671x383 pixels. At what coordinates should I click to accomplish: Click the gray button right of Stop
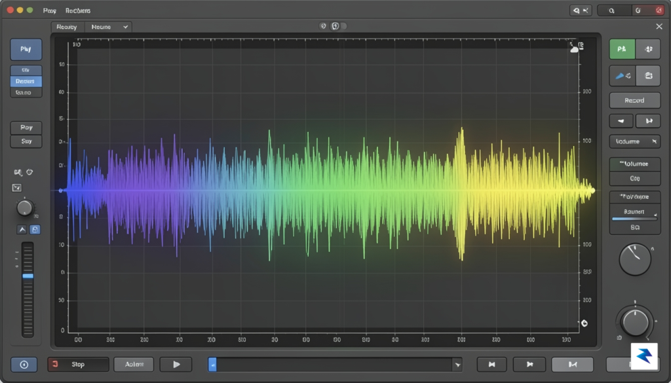[134, 364]
